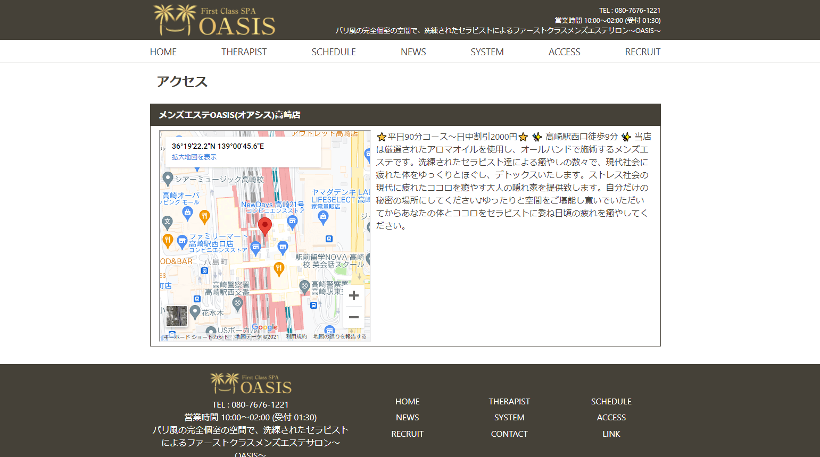Go to HOME via footer link

click(x=408, y=402)
